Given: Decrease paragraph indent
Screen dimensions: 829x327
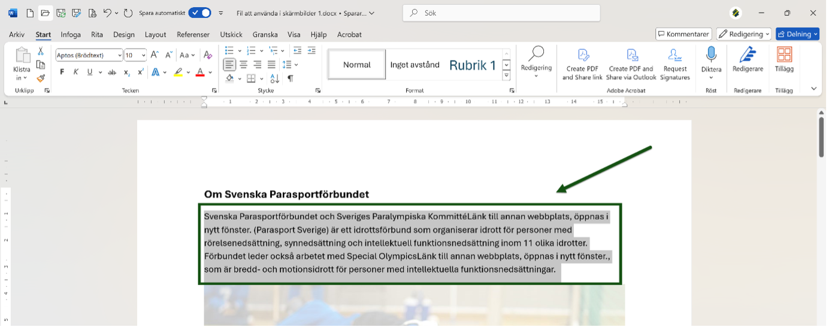Looking at the screenshot, I should click(298, 51).
